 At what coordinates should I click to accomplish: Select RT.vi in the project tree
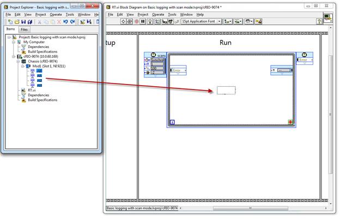pos(33,90)
